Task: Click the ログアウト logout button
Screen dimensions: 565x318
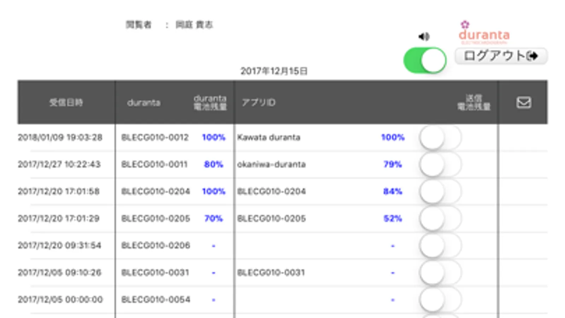Action: (x=501, y=56)
